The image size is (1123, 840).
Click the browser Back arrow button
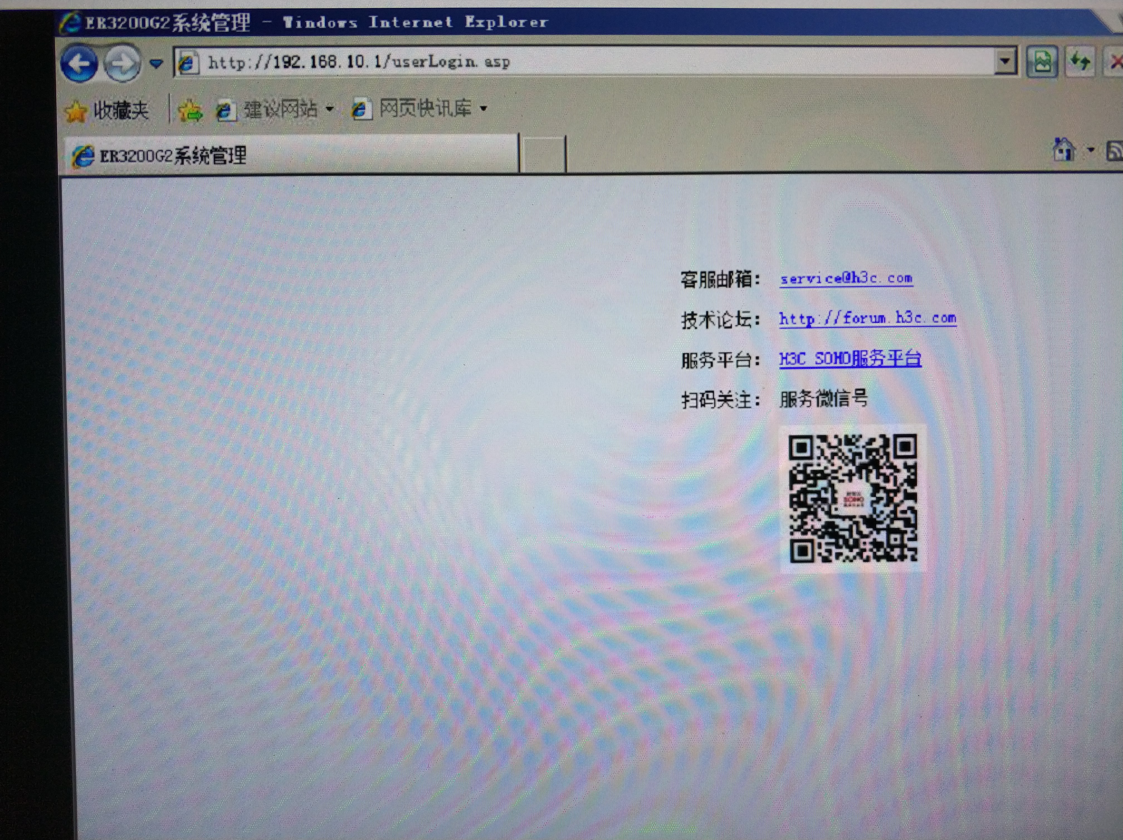click(x=79, y=64)
